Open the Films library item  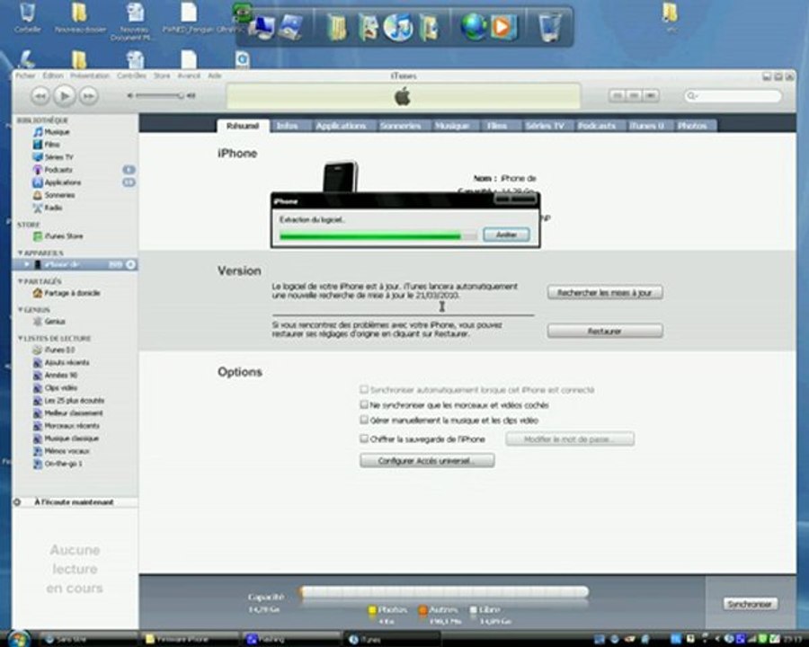point(47,145)
